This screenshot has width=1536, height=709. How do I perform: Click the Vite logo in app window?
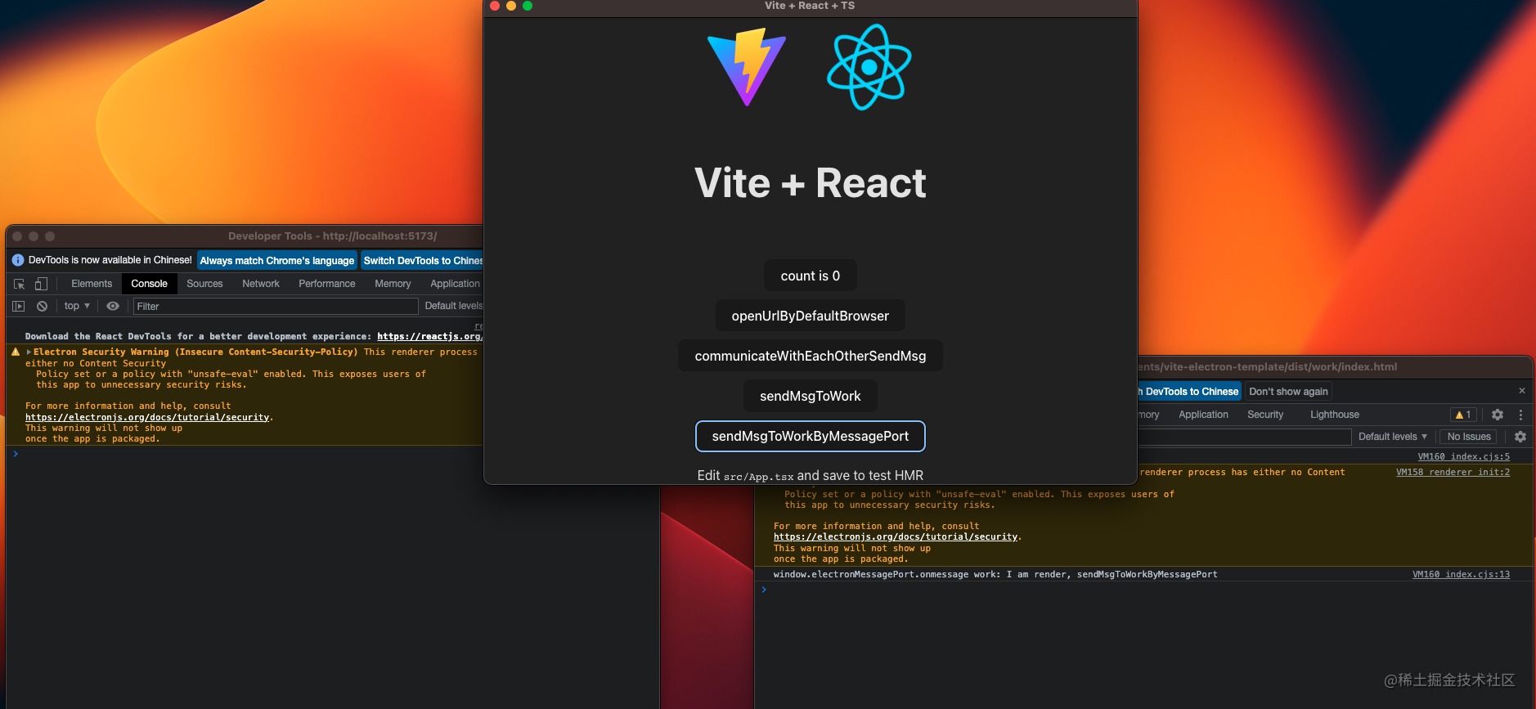[747, 67]
